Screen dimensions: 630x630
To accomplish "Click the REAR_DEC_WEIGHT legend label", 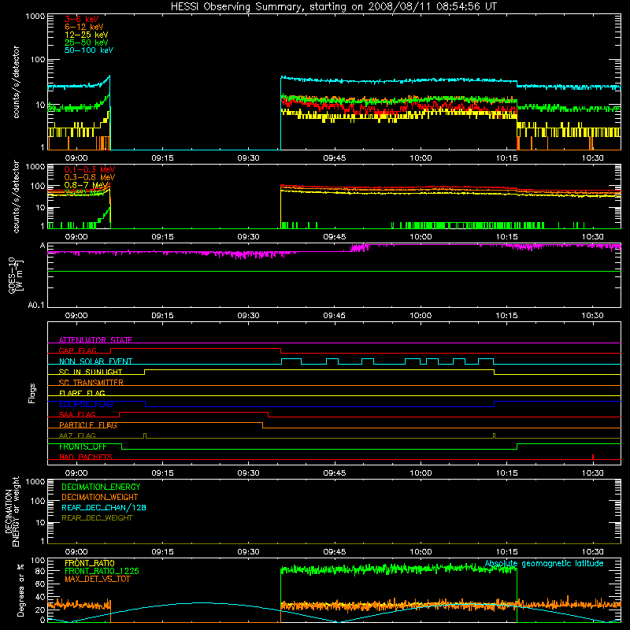I will [x=97, y=518].
